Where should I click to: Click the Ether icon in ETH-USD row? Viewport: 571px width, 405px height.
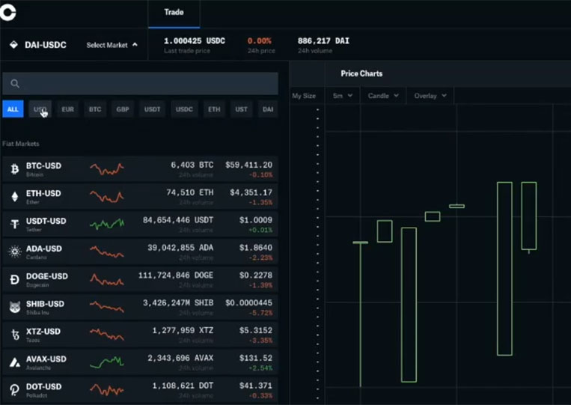[x=14, y=197]
